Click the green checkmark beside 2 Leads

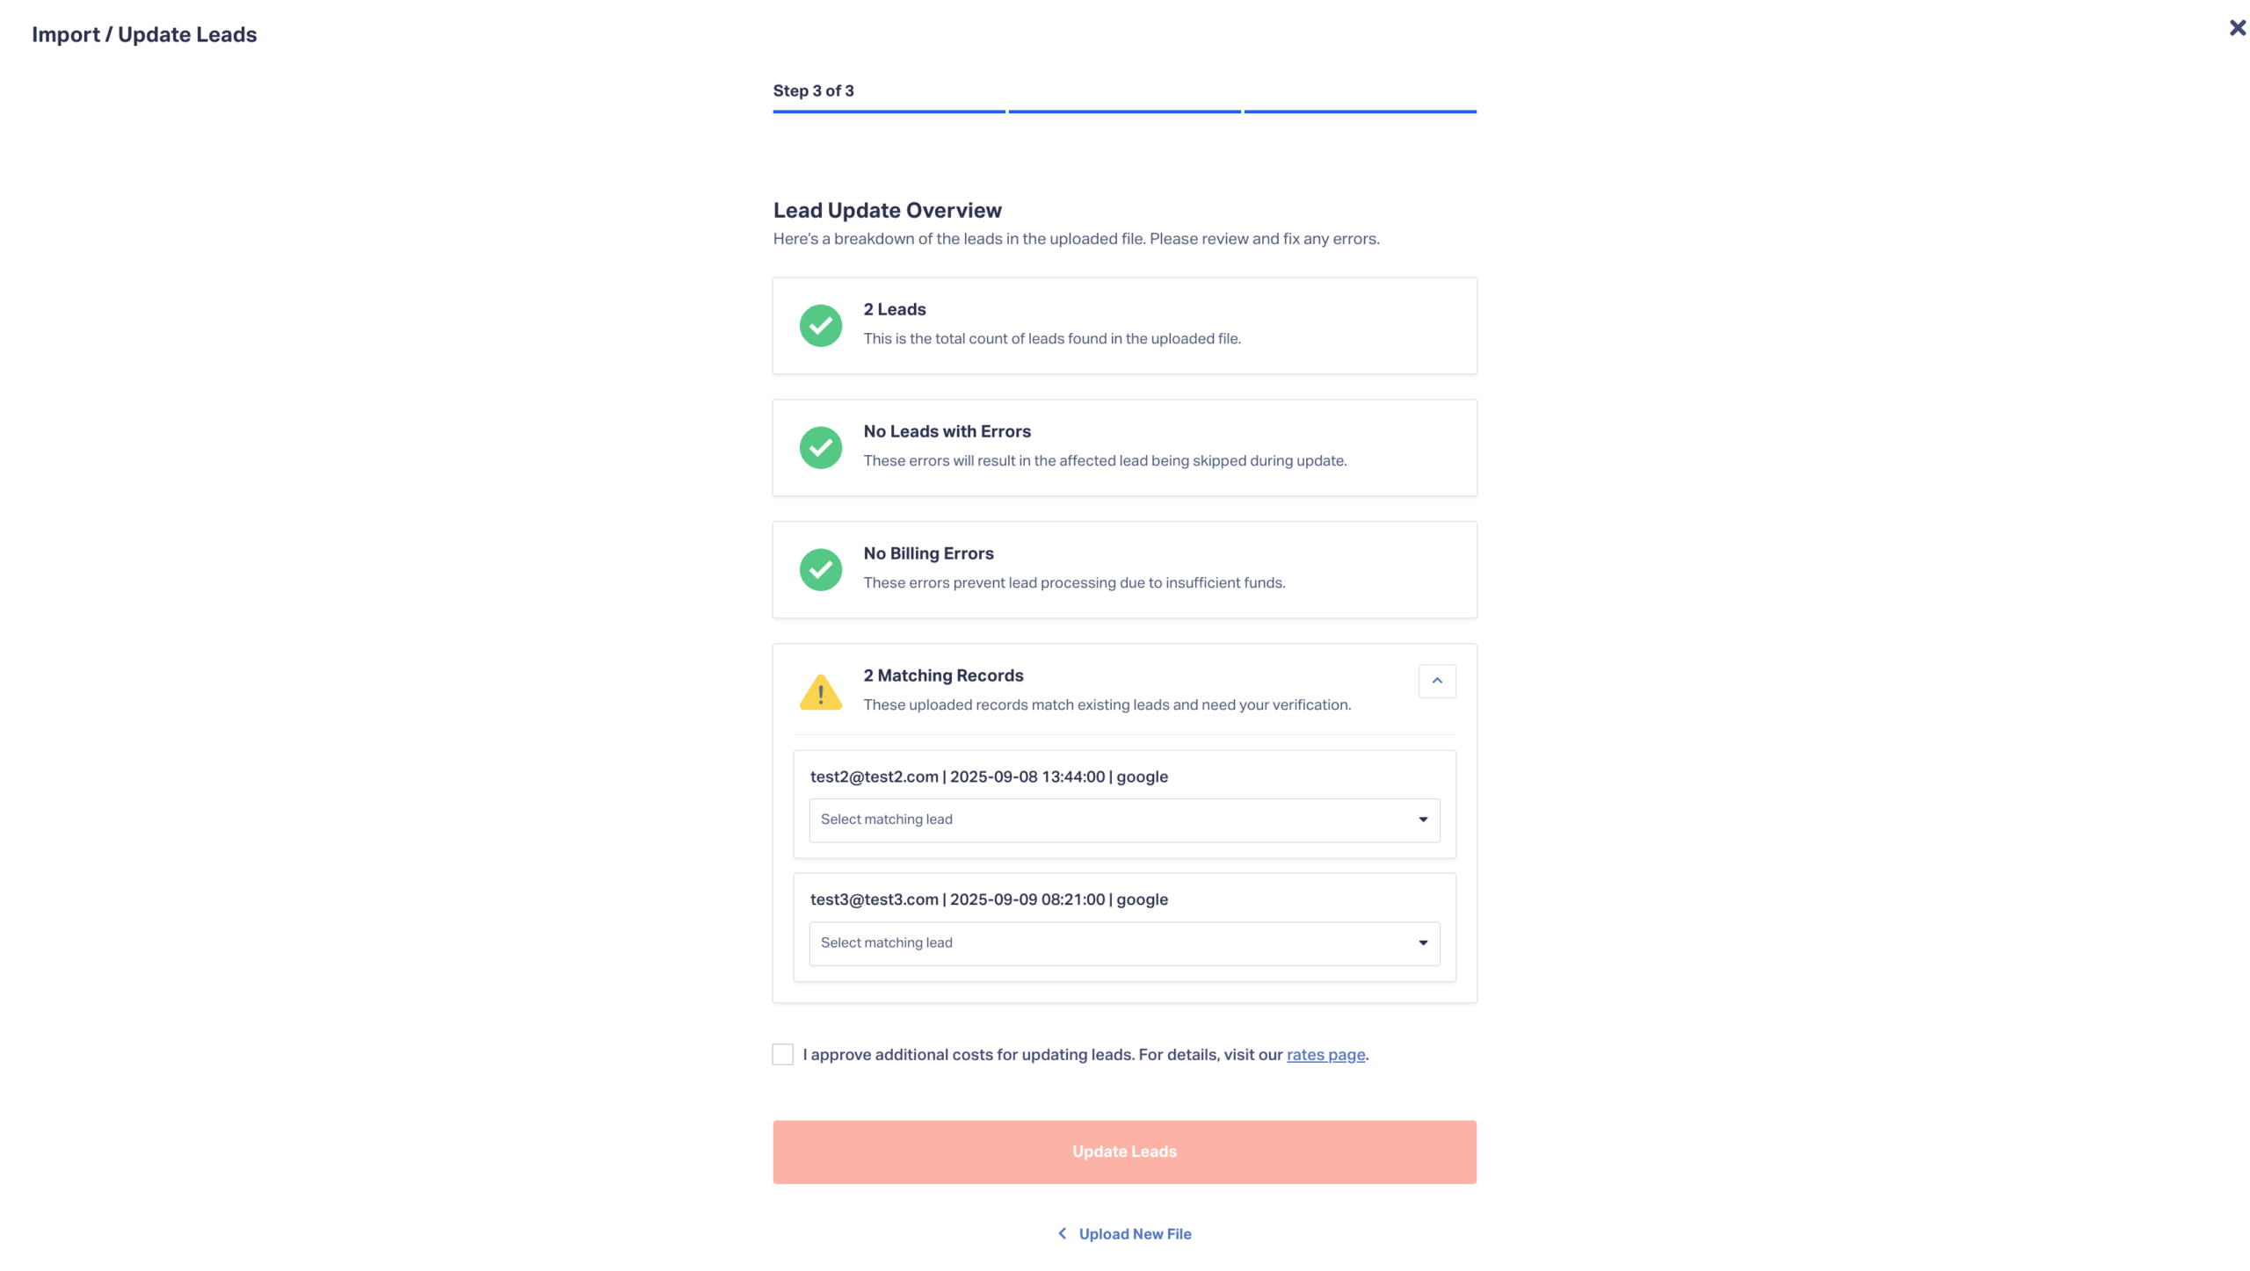[820, 326]
